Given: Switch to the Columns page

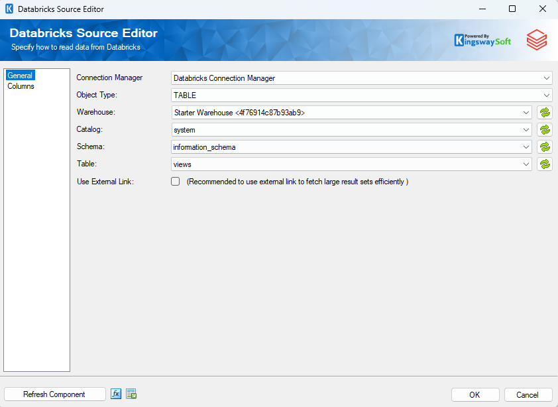Looking at the screenshot, I should [x=21, y=86].
